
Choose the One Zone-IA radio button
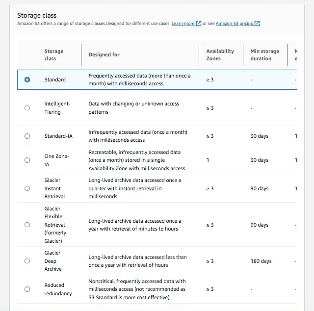tap(27, 160)
